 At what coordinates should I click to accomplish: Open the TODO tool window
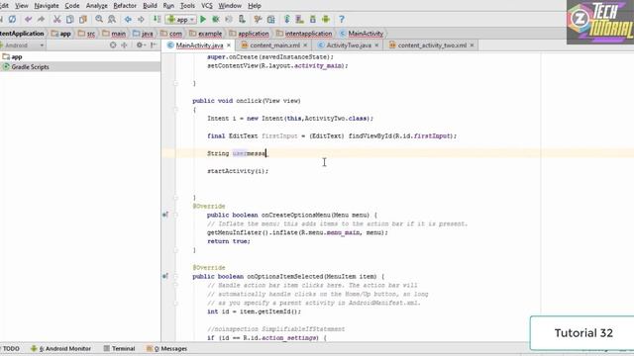[x=11, y=348]
